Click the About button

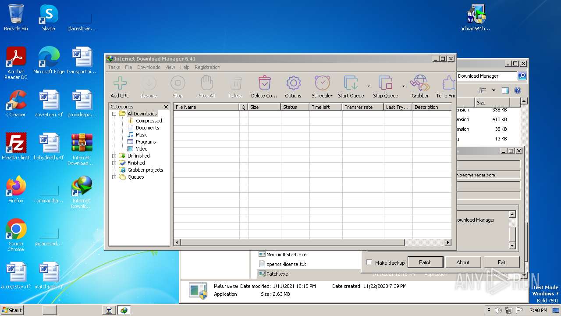pyautogui.click(x=462, y=262)
